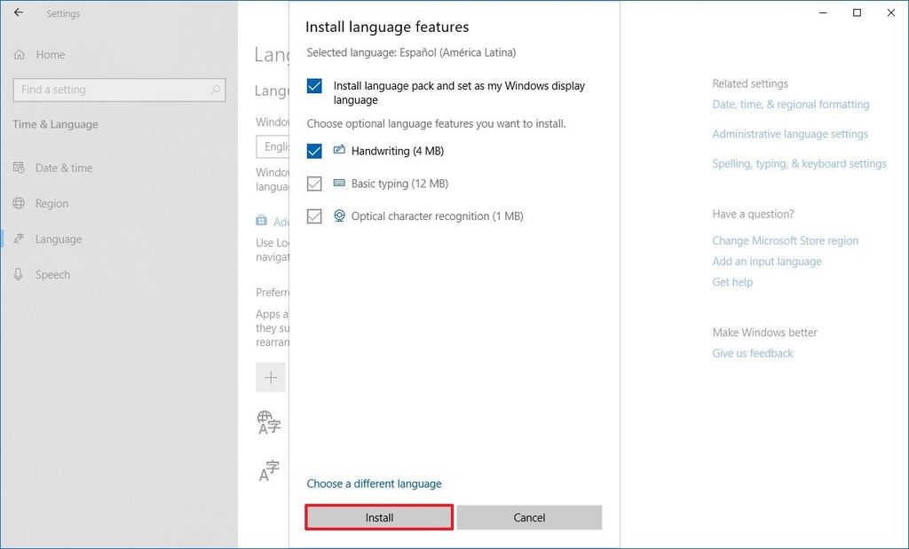
Task: Open Speech via the microphone icon
Action: pos(20,274)
